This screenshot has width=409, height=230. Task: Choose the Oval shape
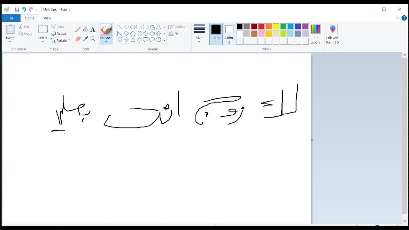coord(133,27)
